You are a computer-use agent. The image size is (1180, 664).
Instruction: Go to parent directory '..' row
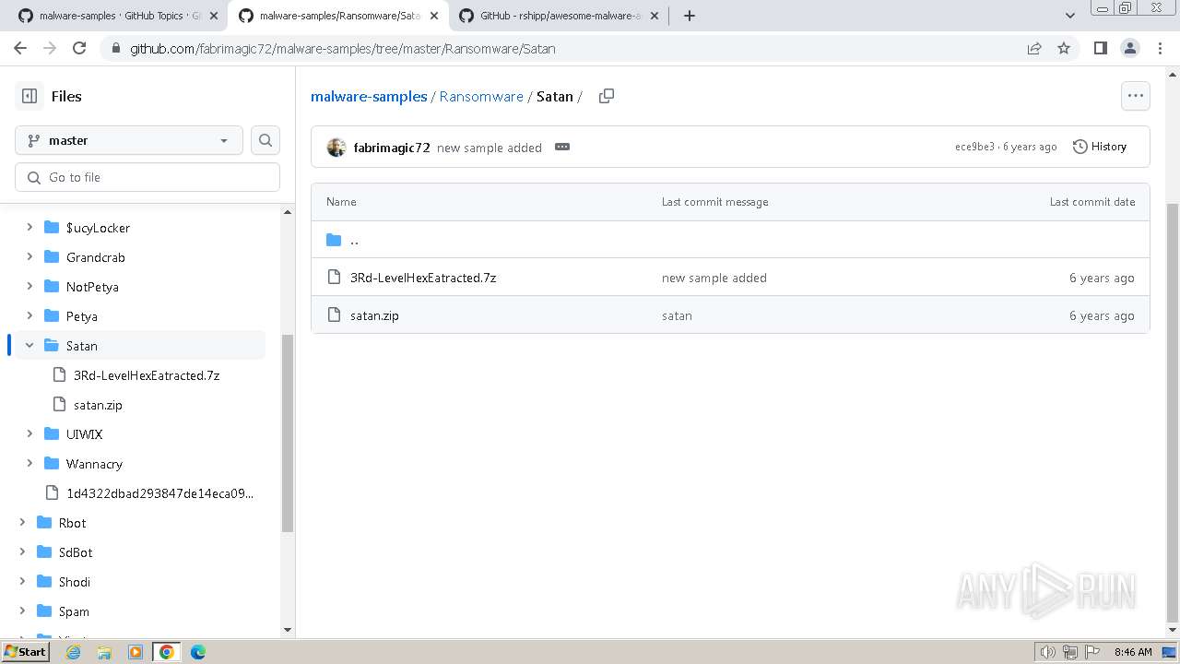click(x=730, y=240)
